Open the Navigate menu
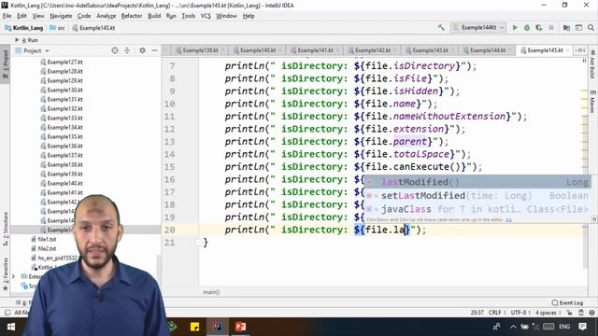Image resolution: width=598 pixels, height=336 pixels. pyautogui.click(x=61, y=16)
